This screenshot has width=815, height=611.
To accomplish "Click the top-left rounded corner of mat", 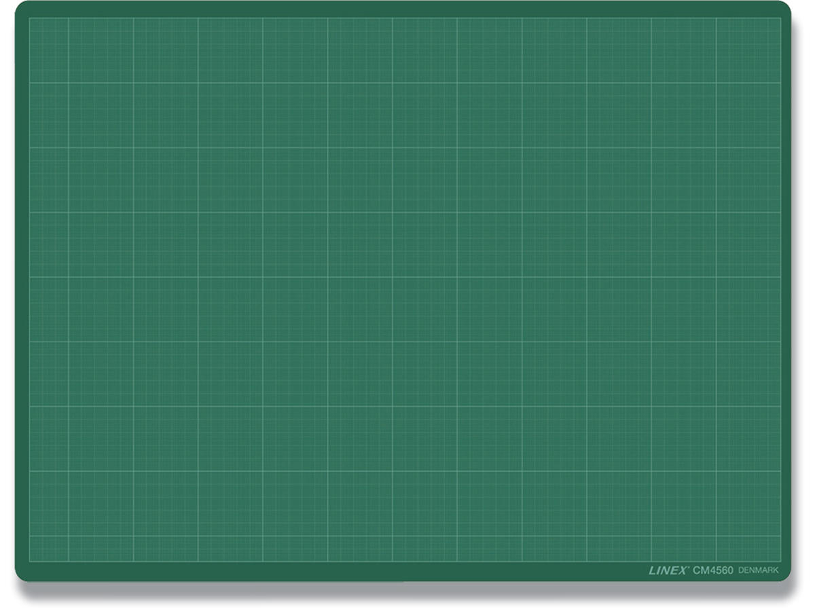I will [20, 7].
